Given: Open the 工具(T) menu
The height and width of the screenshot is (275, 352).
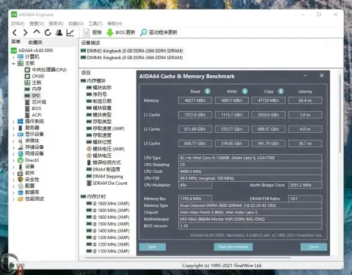Looking at the screenshot, I should click(x=95, y=23).
